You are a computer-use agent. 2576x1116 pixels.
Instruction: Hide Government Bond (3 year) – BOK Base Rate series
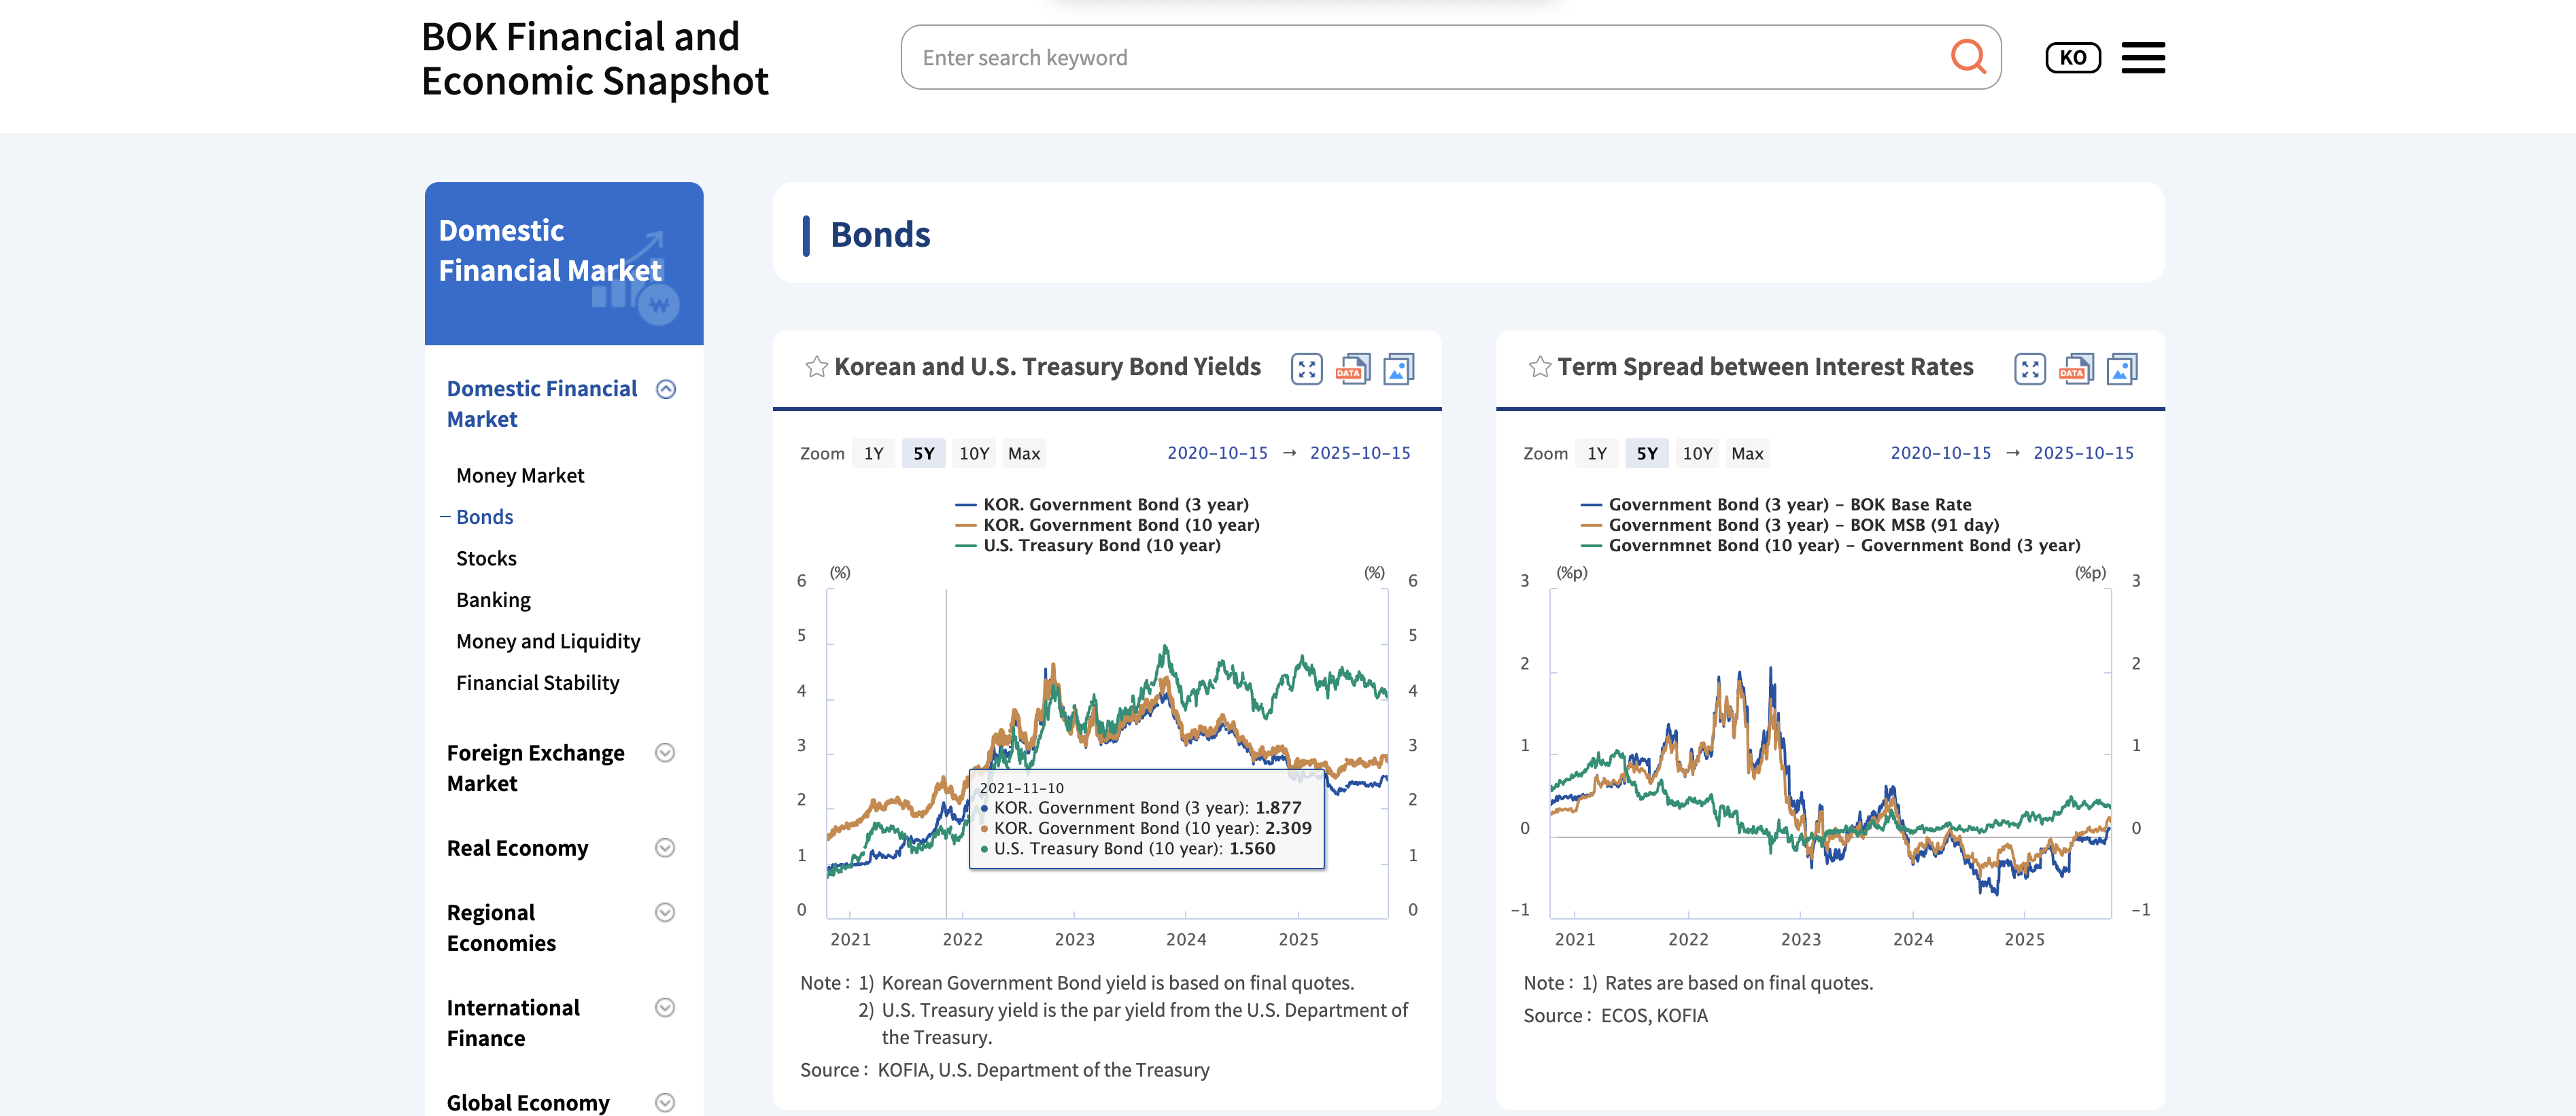pyautogui.click(x=1789, y=504)
